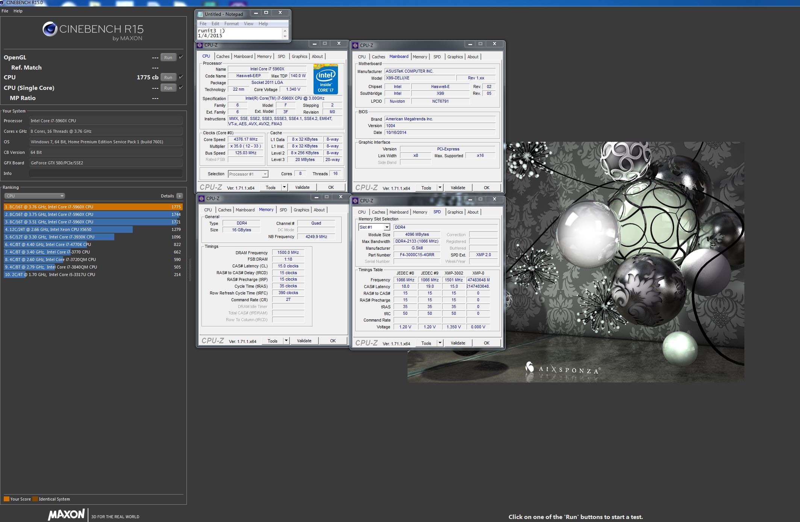Select ranking entry 6 Core i7-4770K
Viewport: 800px width, 522px height.
(x=93, y=244)
